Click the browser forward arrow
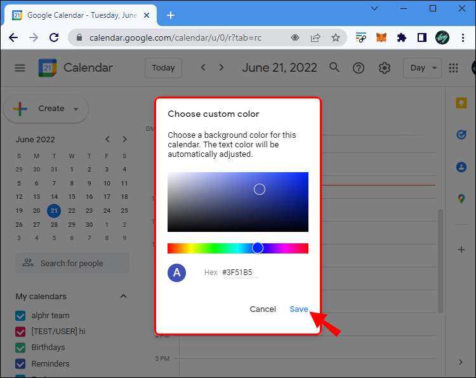Image resolution: width=476 pixels, height=378 pixels. [34, 37]
